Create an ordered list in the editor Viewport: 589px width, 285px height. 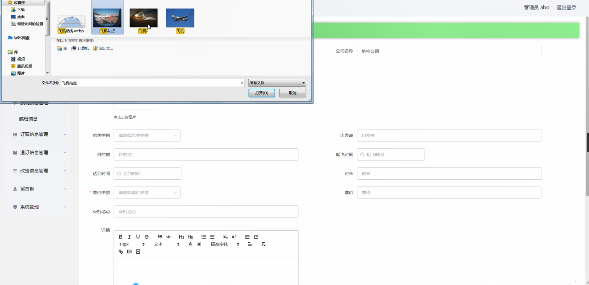(x=203, y=237)
